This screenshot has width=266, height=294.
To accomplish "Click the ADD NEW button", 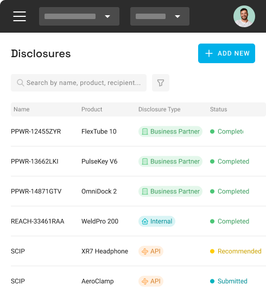I will coord(226,53).
